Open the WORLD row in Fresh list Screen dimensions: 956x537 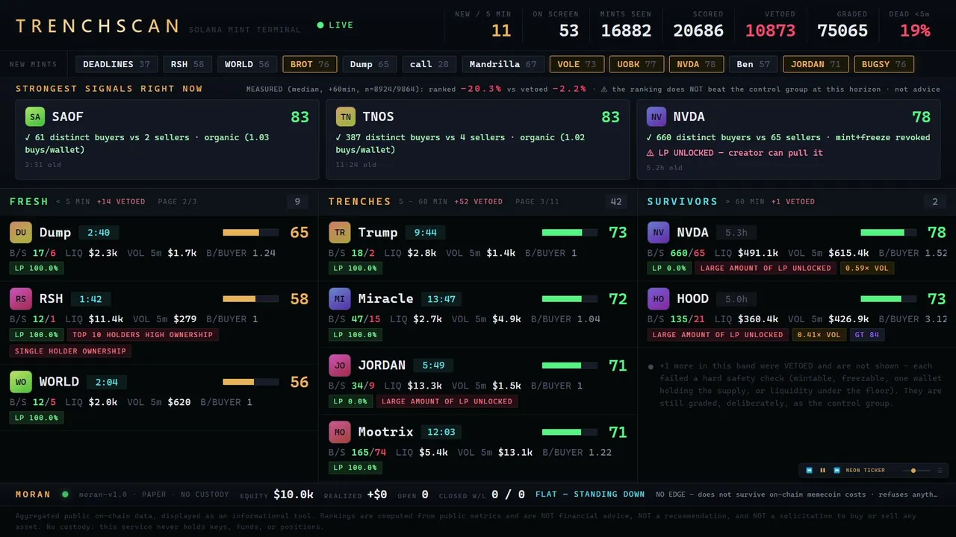[159, 398]
